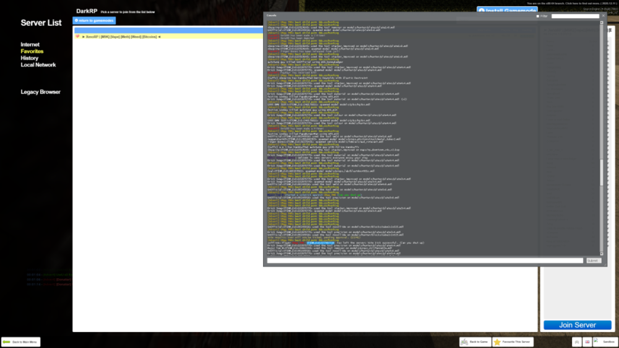Click the console filter text field
619x348 pixels.
click(x=575, y=16)
